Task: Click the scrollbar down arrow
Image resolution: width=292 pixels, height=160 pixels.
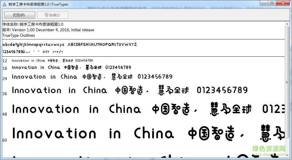Action: pos(287,155)
